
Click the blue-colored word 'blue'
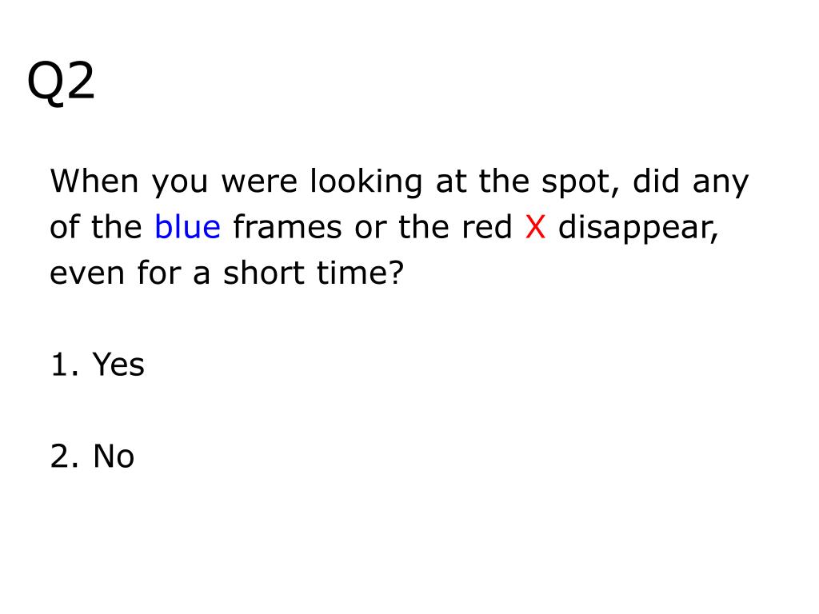(x=187, y=227)
